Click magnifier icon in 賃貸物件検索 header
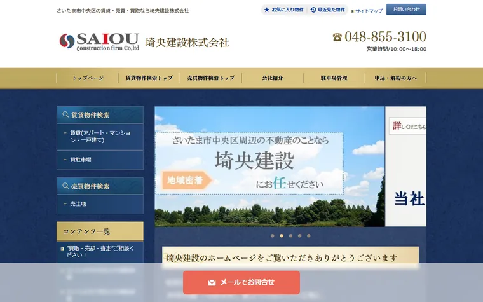The image size is (483, 302). tap(65, 114)
